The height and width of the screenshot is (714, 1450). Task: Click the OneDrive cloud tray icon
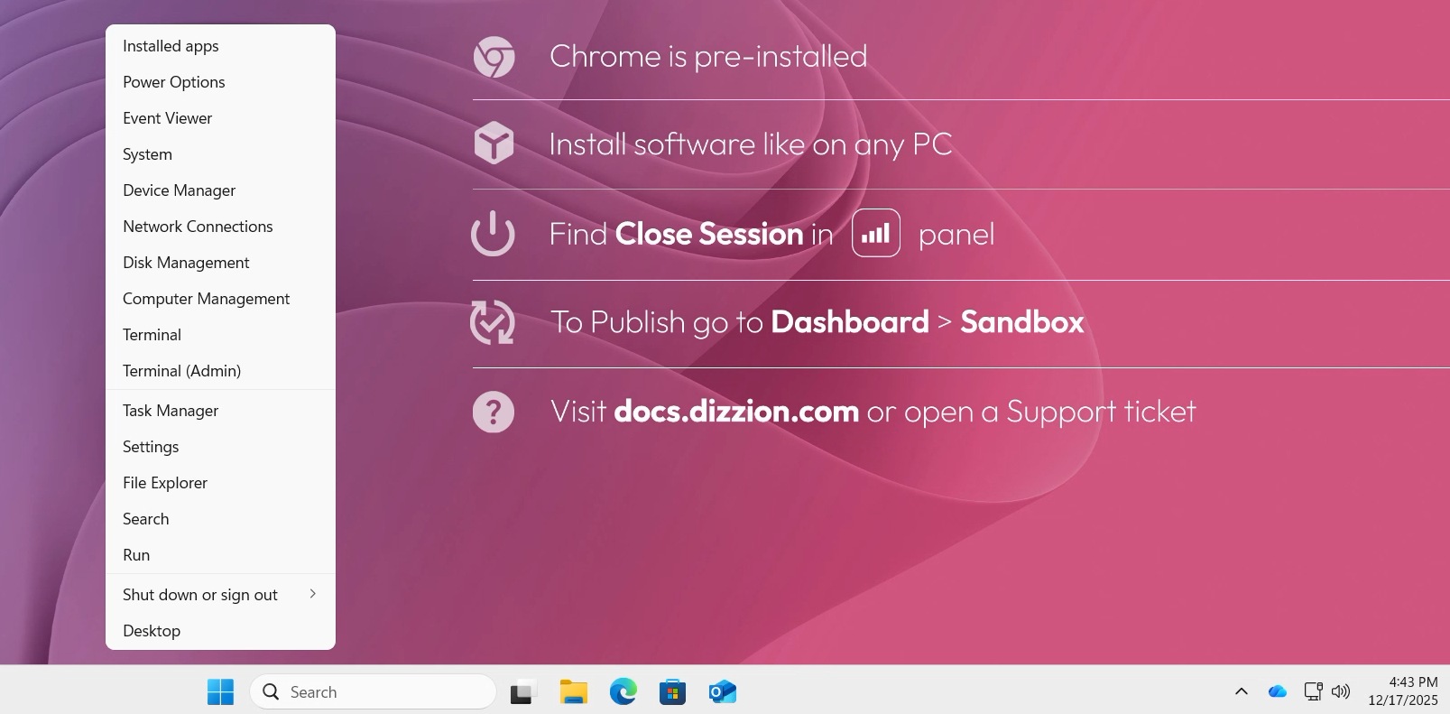1277,691
